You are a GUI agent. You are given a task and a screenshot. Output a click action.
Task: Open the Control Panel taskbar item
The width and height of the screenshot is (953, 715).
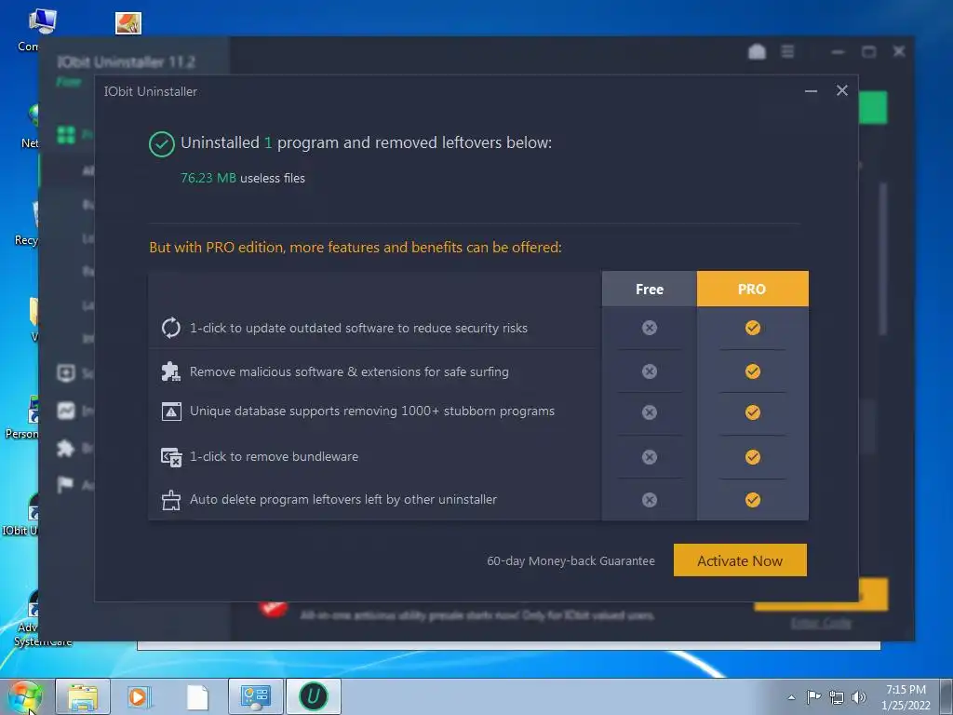click(x=255, y=696)
